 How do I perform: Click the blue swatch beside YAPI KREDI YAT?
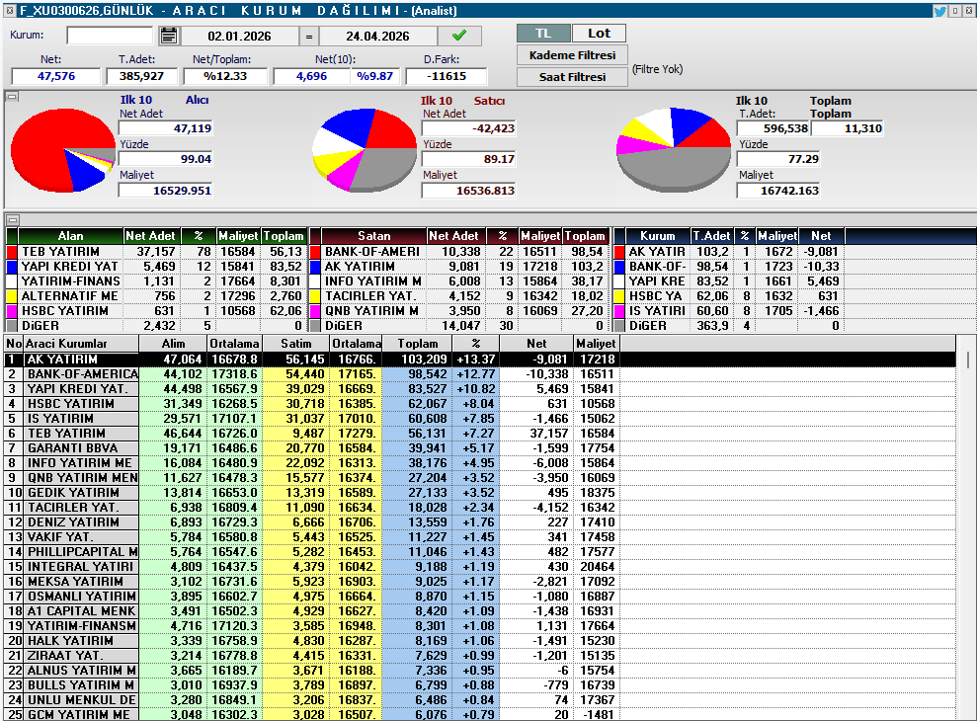[11, 267]
